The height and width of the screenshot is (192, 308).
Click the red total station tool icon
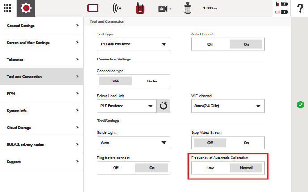pos(140,8)
